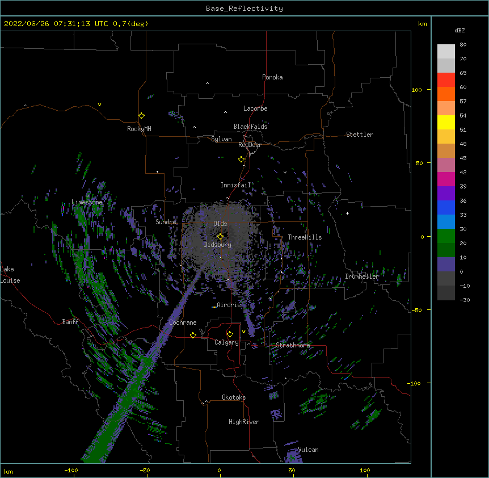
Task: Click the blue 36 dBZ legend swatch
Action: point(446,207)
